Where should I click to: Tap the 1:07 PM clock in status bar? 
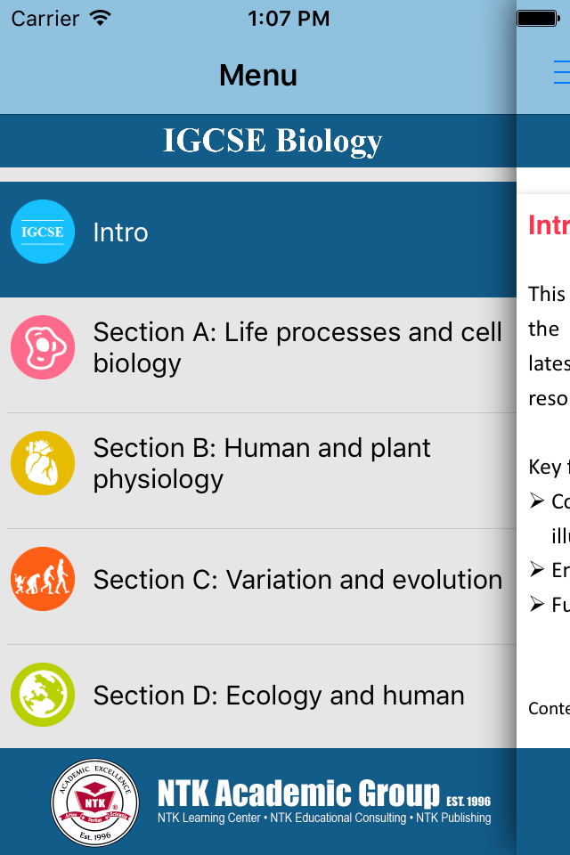click(289, 19)
